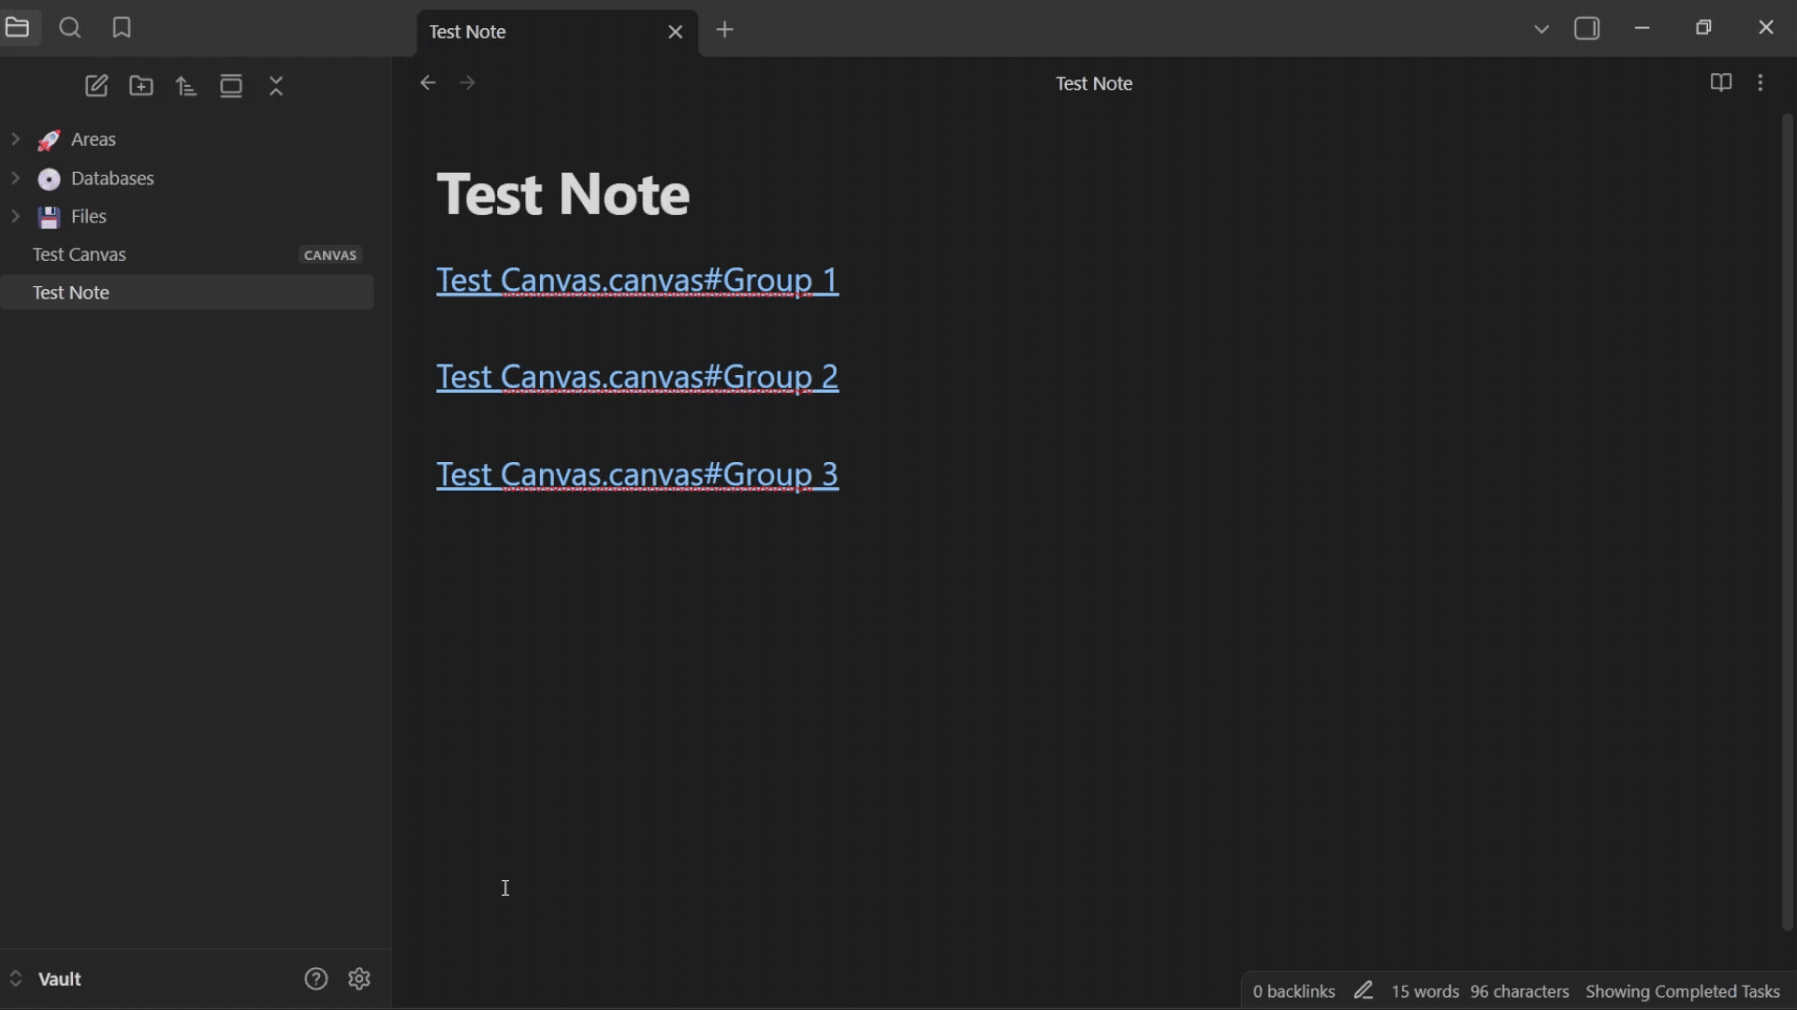Toggle the auto-reveal current file icon
This screenshot has height=1010, width=1797.
point(231,86)
